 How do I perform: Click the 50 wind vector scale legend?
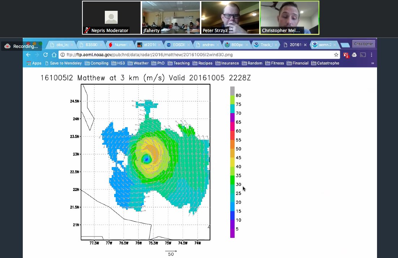[x=171, y=253]
